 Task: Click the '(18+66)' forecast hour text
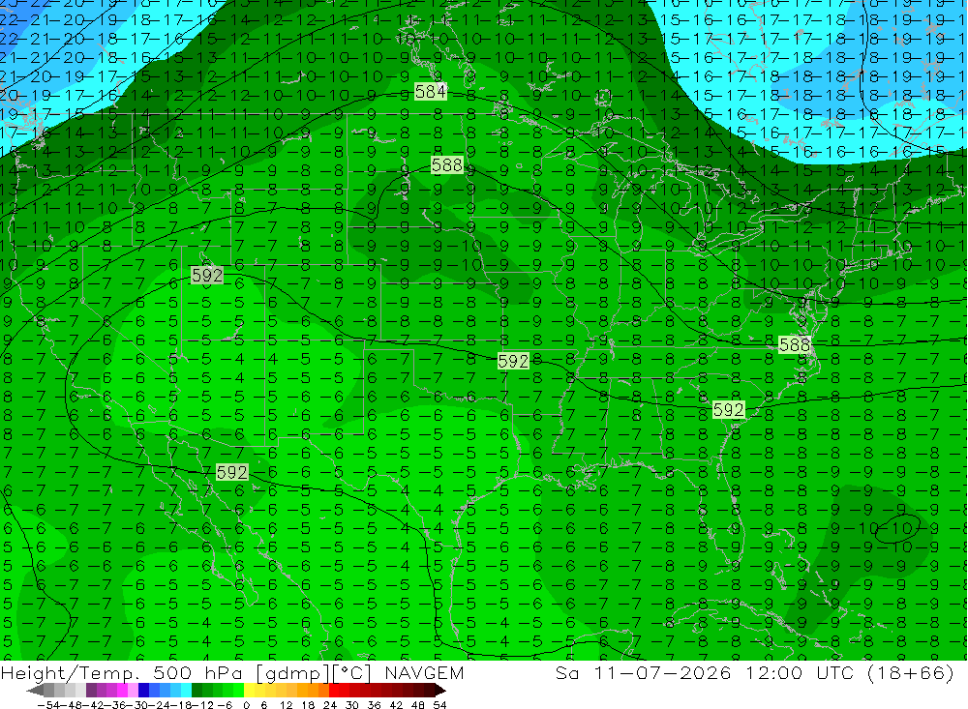coord(911,673)
